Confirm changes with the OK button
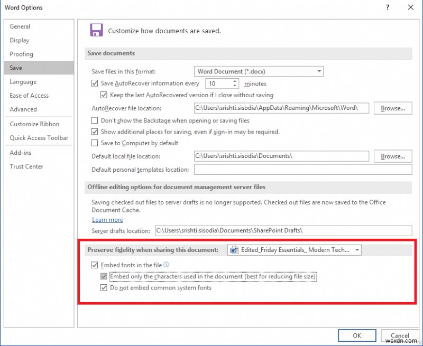Screen dimensions: 423x346 point(357,335)
